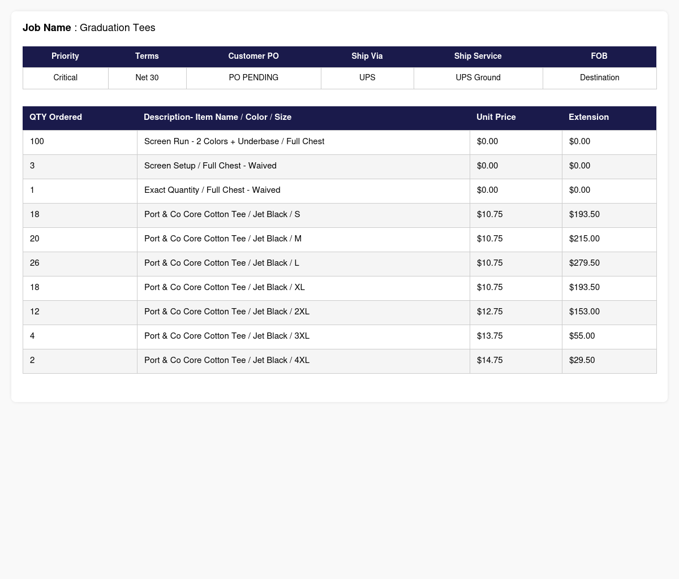Select the Critical priority cell
Viewport: 679px width, 579px height.
point(66,77)
